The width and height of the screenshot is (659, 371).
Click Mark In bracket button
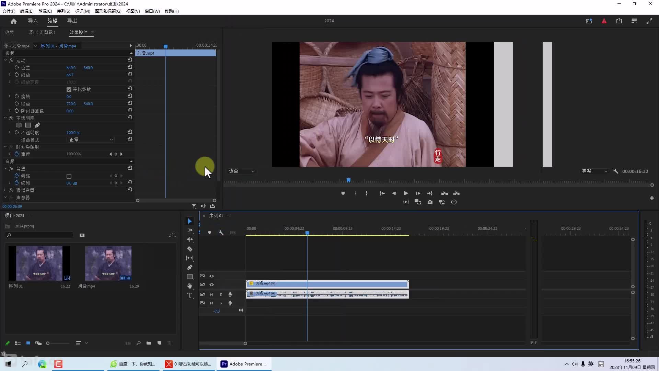[x=356, y=193]
